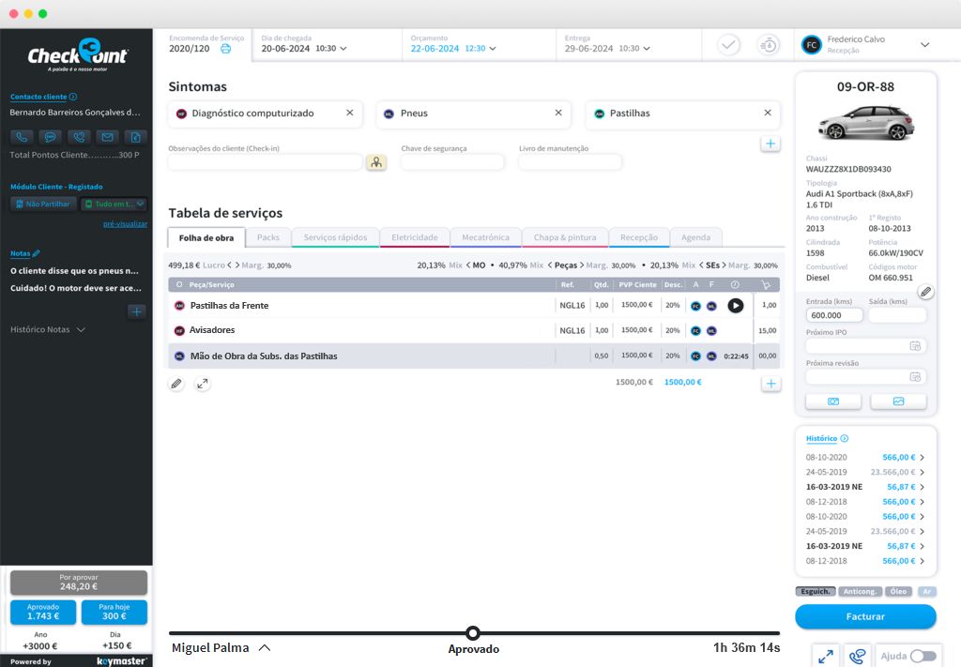Toggle the Óleo tag

(898, 592)
